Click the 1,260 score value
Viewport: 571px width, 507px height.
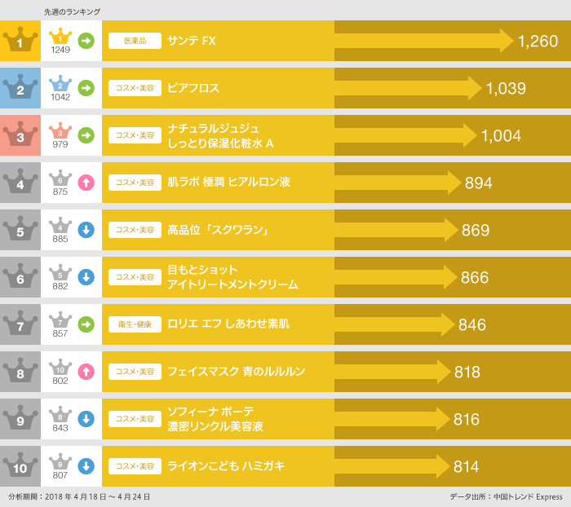(x=538, y=41)
